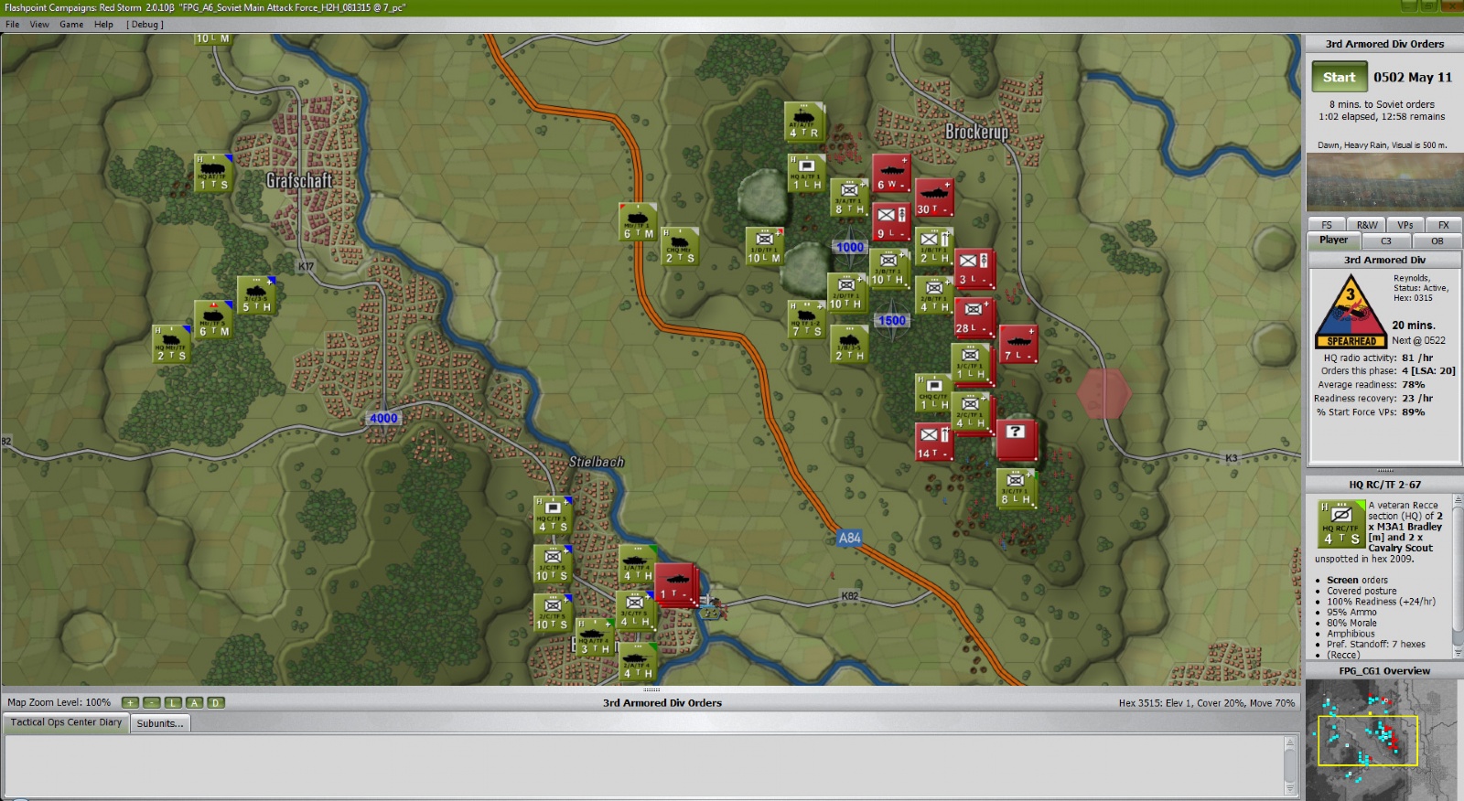Open the Game menu
Image resolution: width=1464 pixels, height=801 pixels.
tap(71, 25)
